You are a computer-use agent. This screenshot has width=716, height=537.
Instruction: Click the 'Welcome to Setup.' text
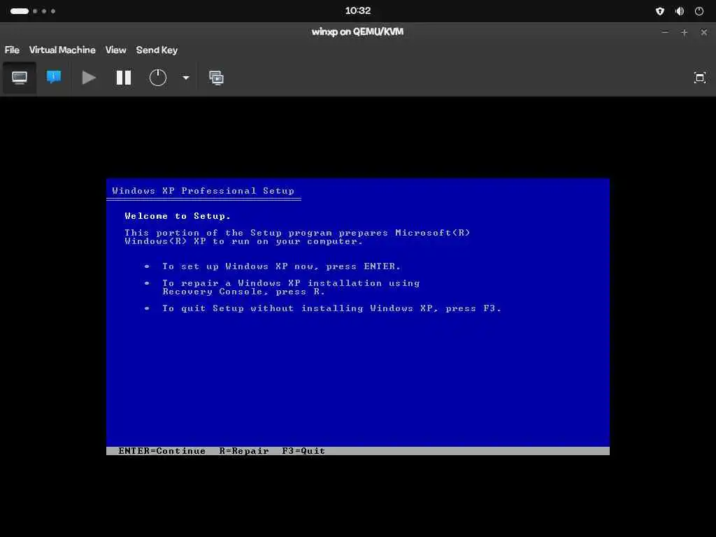[178, 216]
